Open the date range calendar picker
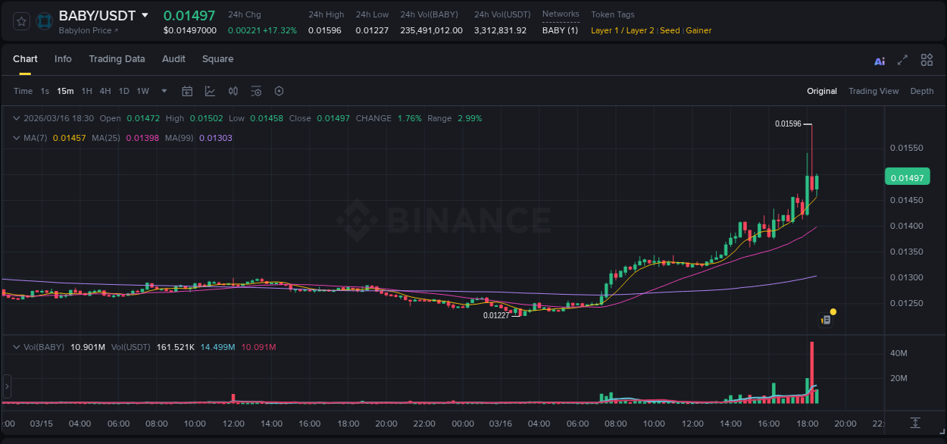947x444 pixels. click(x=187, y=91)
